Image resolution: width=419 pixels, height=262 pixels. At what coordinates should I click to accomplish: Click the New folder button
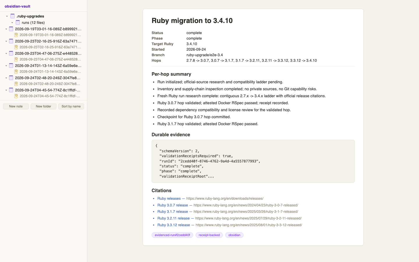(43, 106)
